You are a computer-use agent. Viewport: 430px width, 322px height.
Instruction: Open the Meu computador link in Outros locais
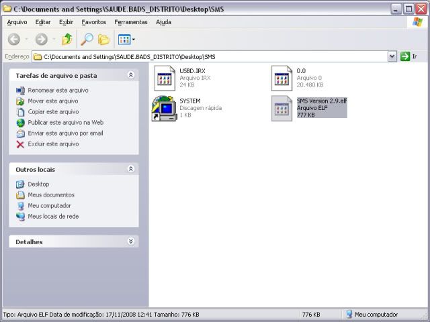[49, 206]
